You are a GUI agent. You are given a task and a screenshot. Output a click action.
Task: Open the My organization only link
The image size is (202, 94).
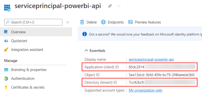(x=145, y=90)
